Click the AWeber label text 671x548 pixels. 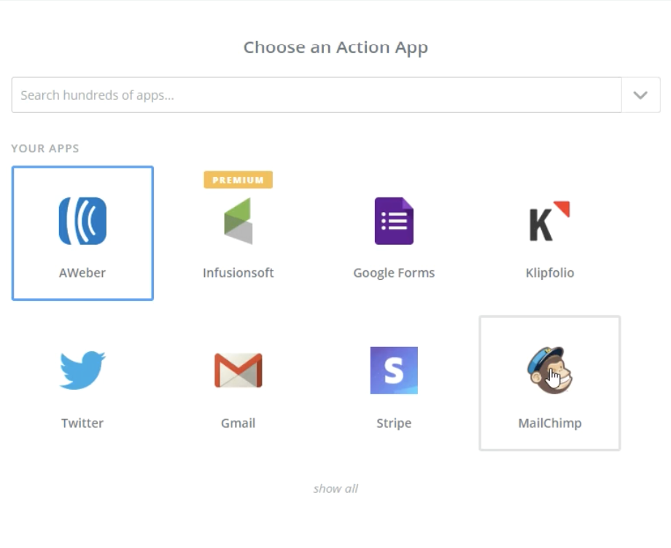click(x=82, y=273)
